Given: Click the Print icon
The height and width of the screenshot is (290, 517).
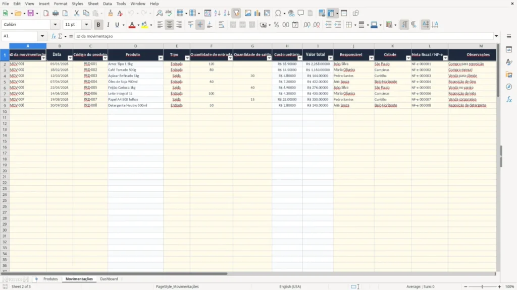Looking at the screenshot, I should (56, 13).
